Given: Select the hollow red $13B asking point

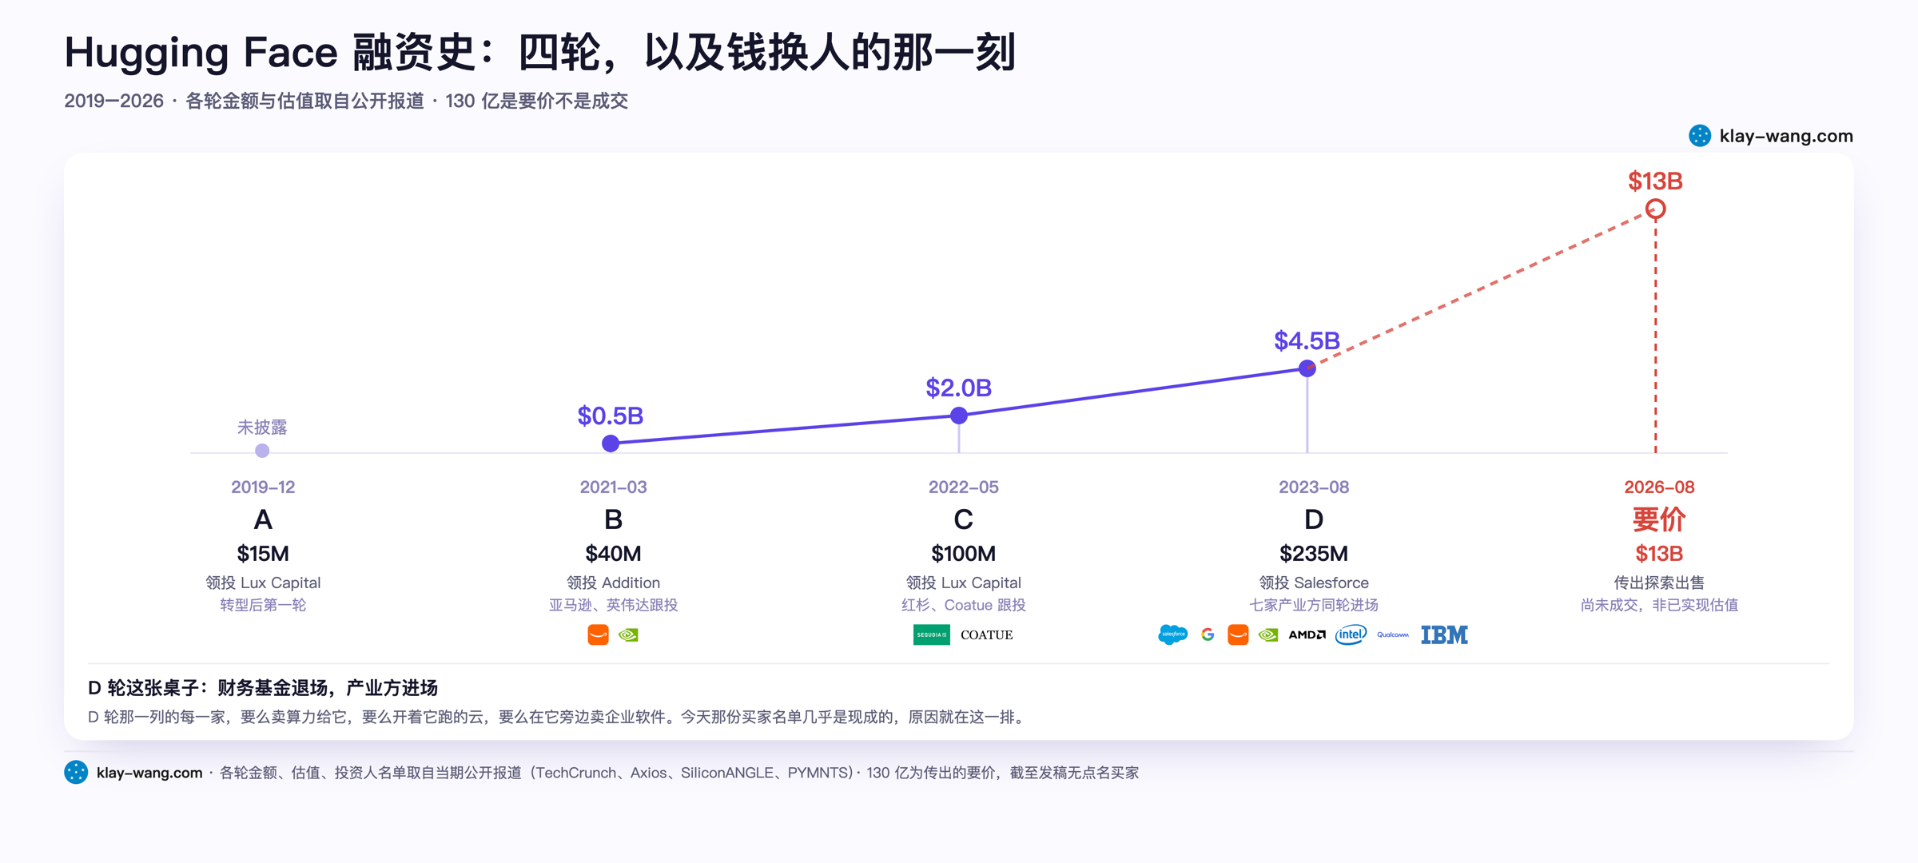Looking at the screenshot, I should (1656, 209).
